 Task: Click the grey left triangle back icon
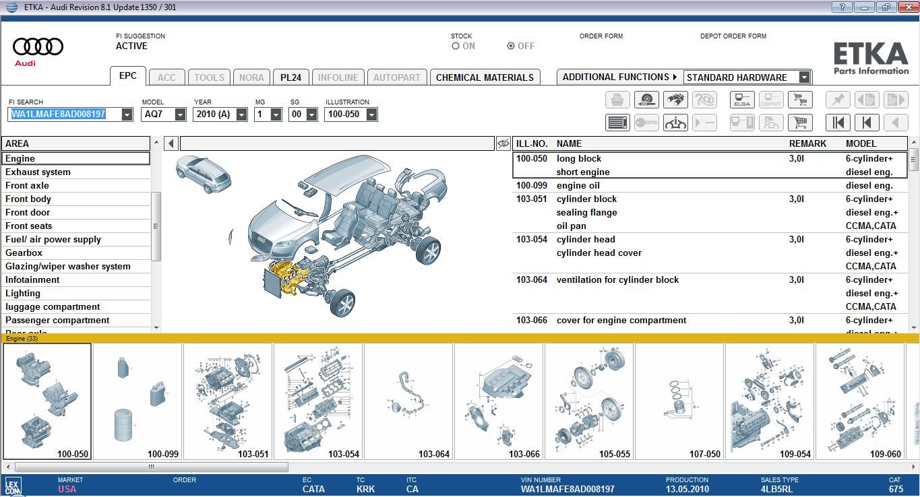click(x=896, y=123)
